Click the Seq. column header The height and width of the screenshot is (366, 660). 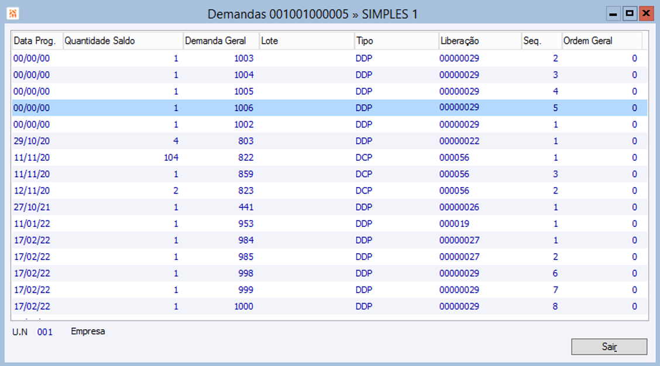tap(542, 41)
